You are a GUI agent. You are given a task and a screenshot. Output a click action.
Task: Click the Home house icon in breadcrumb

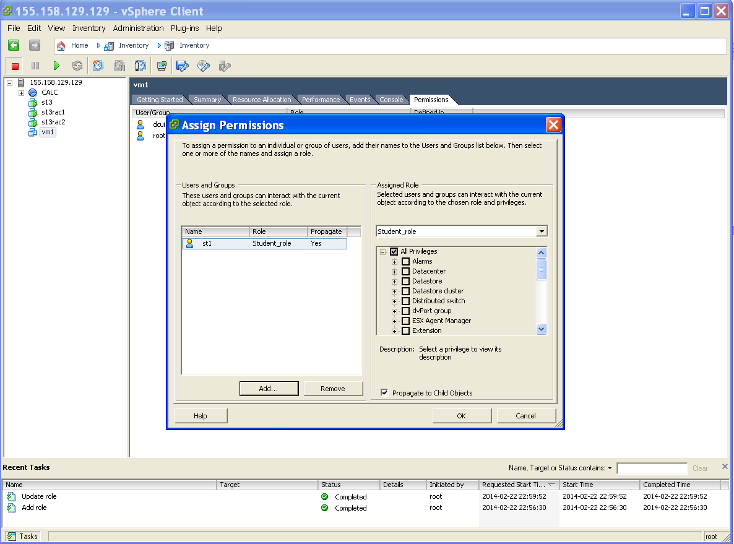(61, 46)
